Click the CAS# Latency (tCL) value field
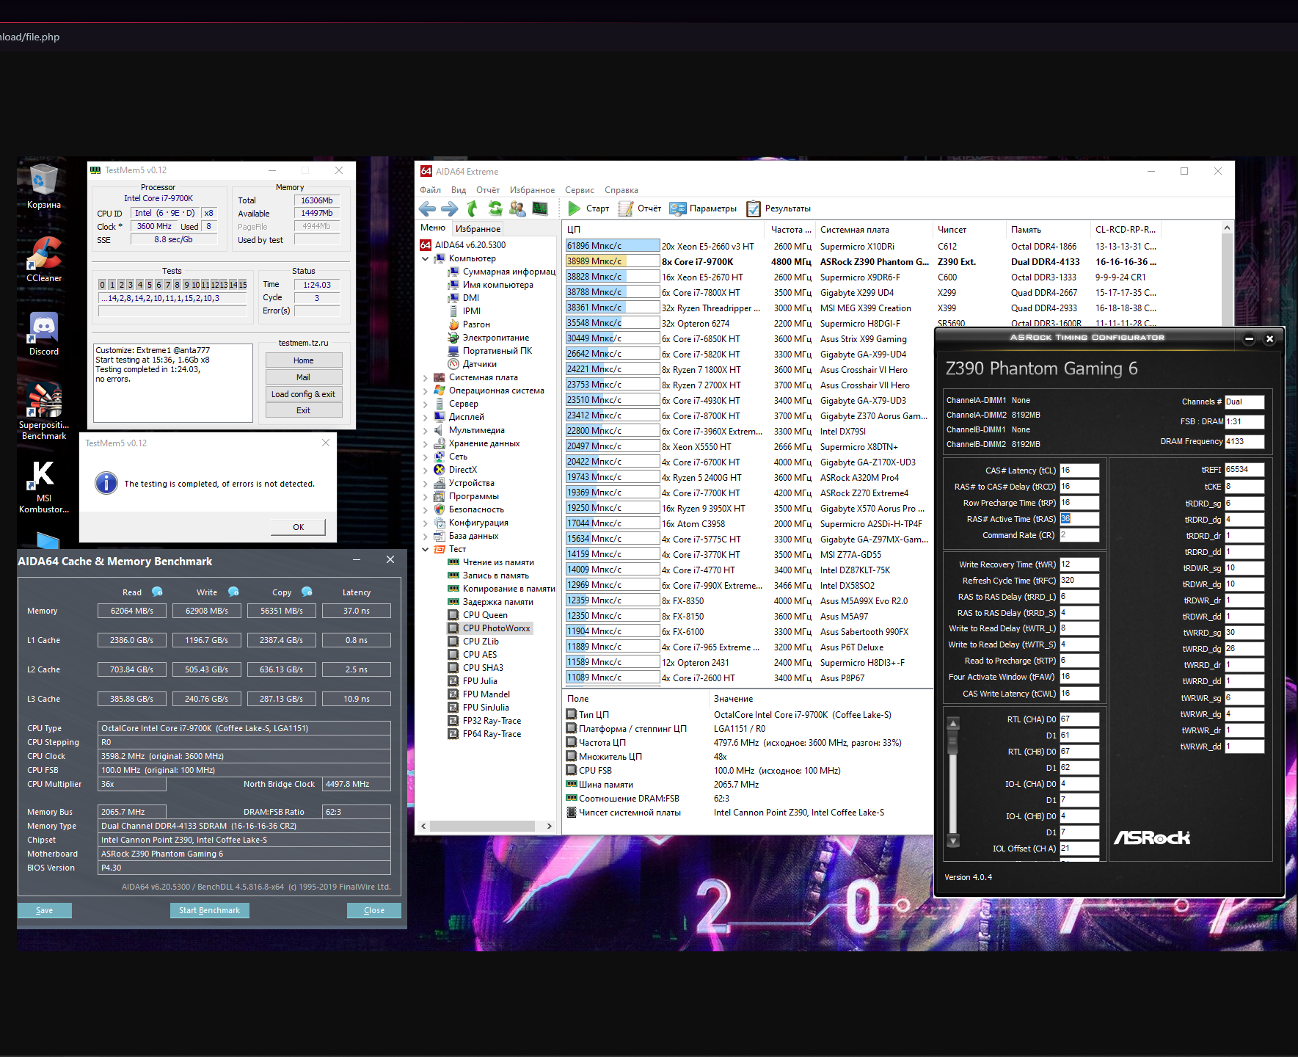 pos(1079,471)
